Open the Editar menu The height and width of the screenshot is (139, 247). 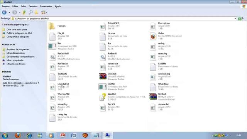tap(15, 6)
